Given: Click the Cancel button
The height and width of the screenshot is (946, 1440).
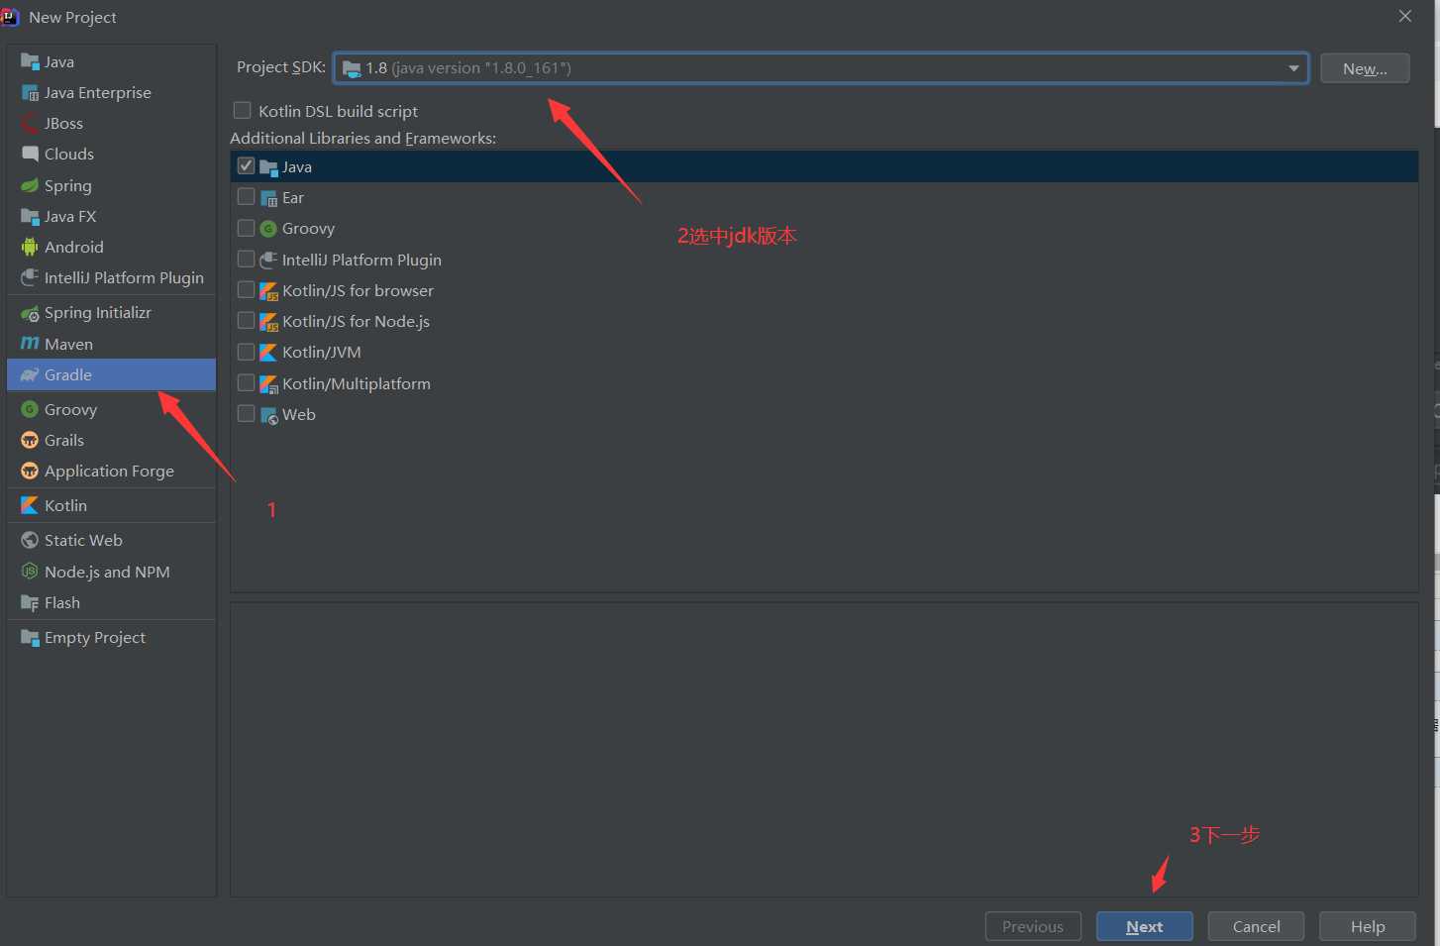Looking at the screenshot, I should pos(1256,926).
